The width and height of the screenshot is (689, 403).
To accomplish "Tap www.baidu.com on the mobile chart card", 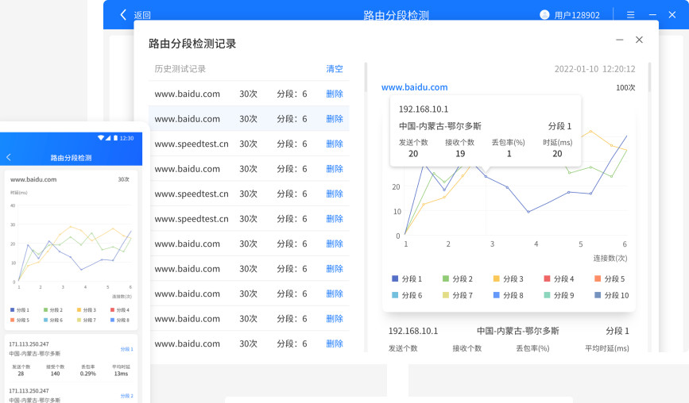I will (33, 179).
